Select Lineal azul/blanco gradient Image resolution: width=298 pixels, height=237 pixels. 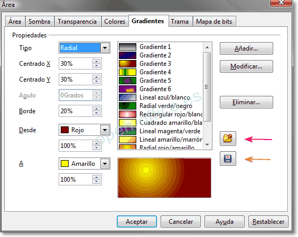point(161,97)
